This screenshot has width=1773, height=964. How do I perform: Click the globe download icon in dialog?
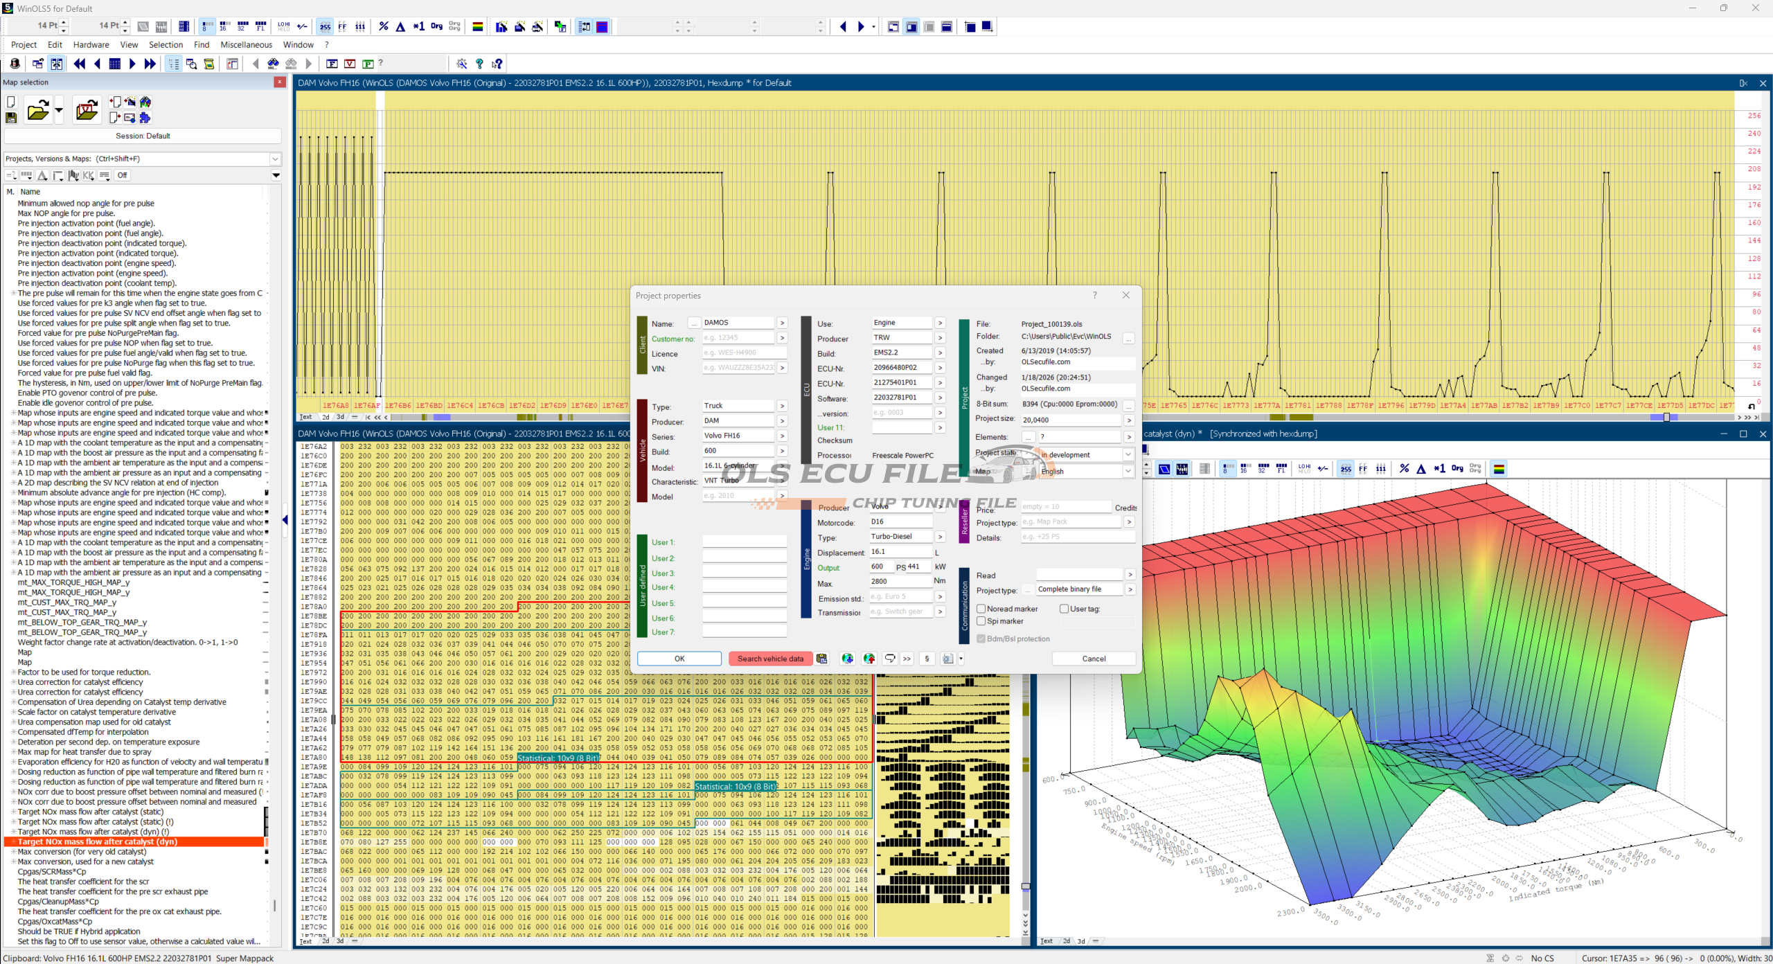847,659
